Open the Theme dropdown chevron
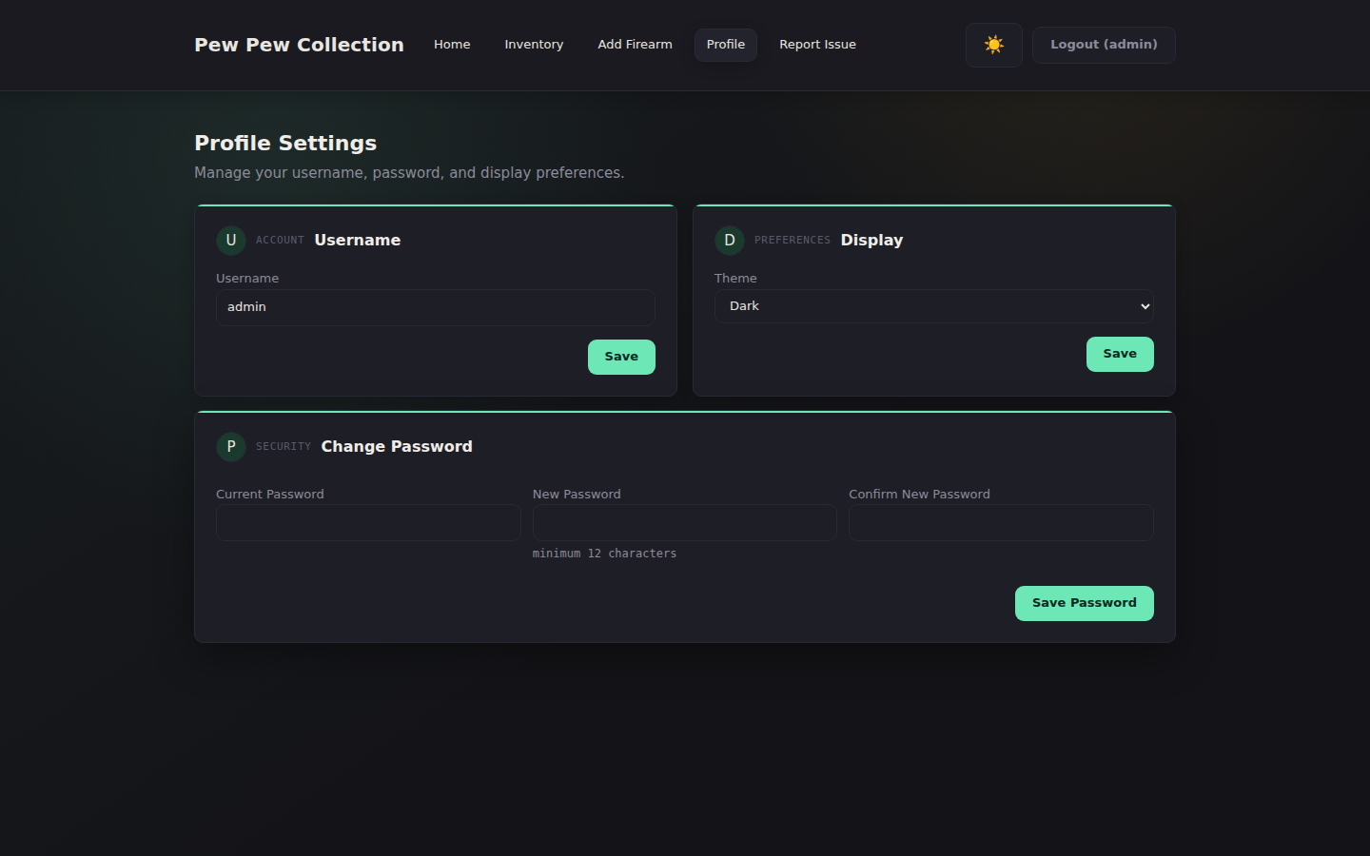 (x=1145, y=306)
